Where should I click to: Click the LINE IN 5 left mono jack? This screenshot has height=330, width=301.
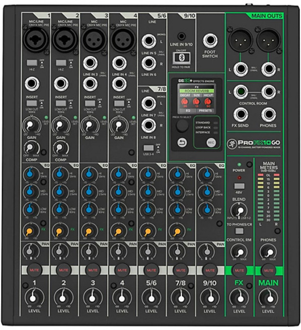[148, 41]
